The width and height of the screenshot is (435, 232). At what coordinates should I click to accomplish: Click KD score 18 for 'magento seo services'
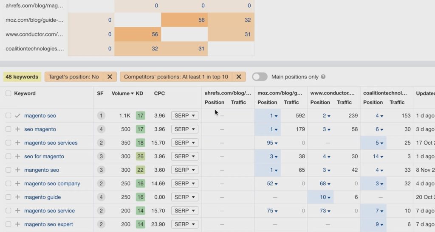[140, 143]
